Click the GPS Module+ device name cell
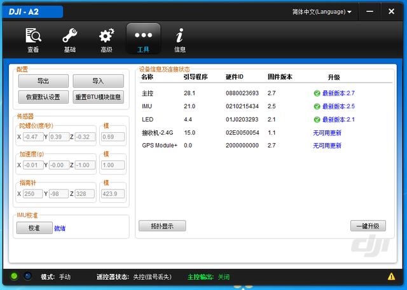The image size is (407, 290). [160, 146]
